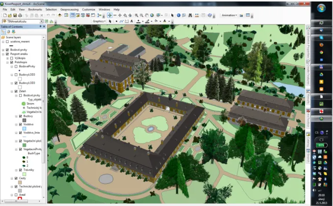Viewport: 333px width, 206px height.
Task: Select the Fly tool
Action: pos(115,15)
